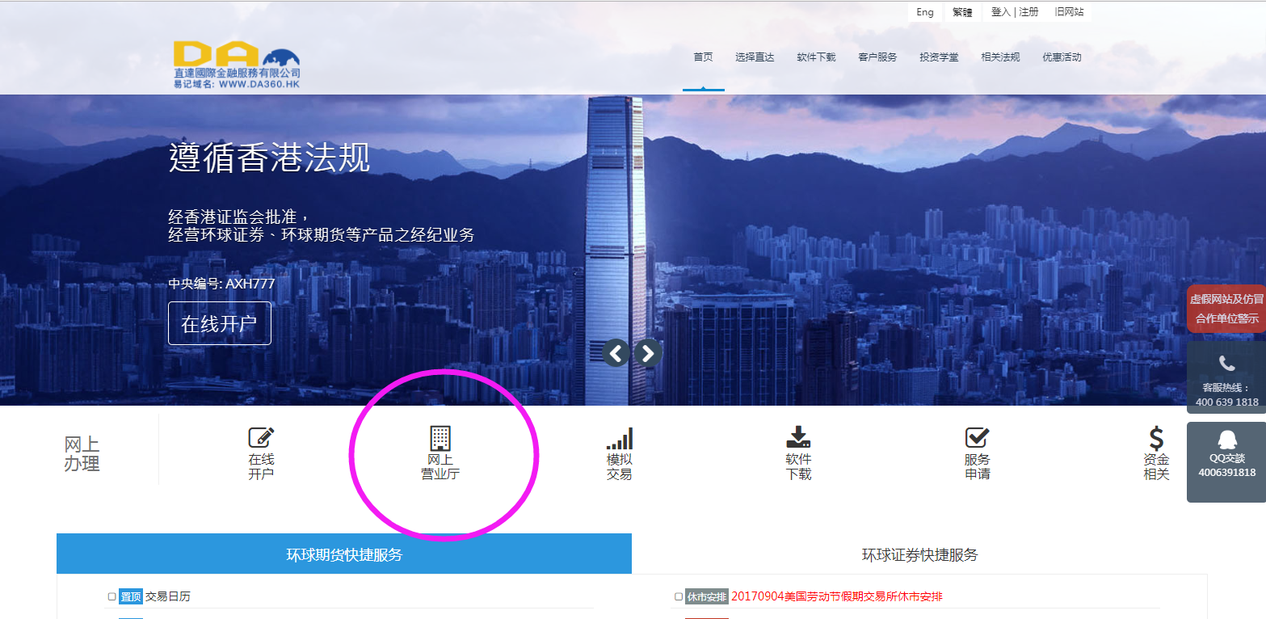Go to previous banner slide arrow
The width and height of the screenshot is (1266, 619).
(616, 352)
